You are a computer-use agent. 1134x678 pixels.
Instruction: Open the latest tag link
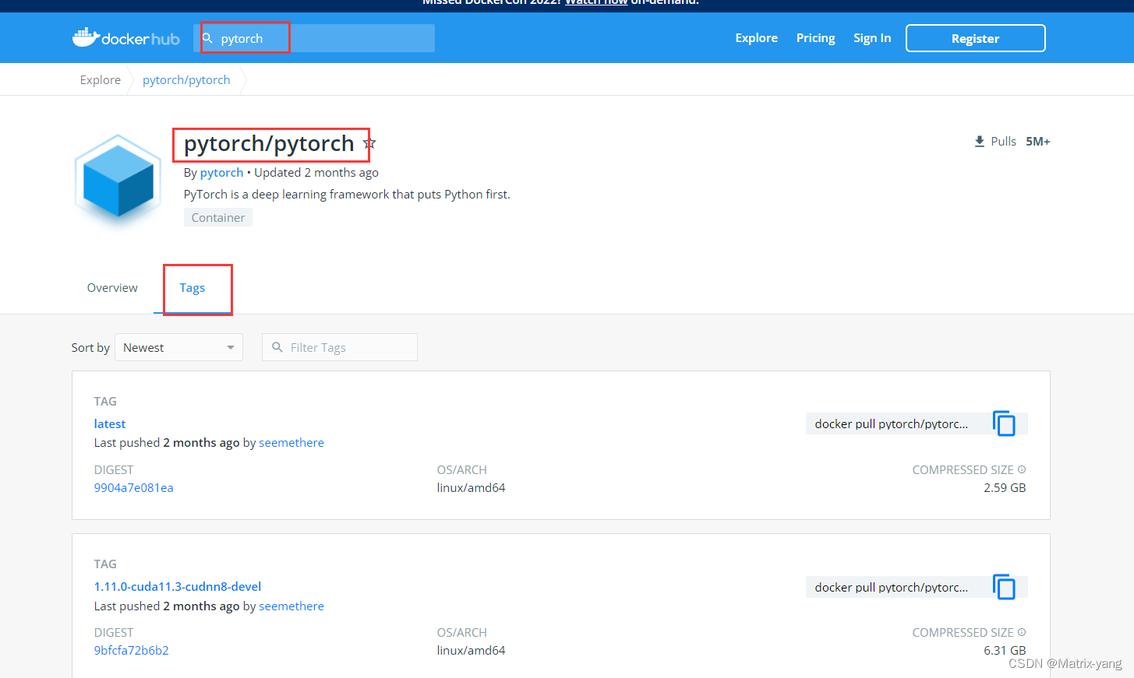coord(110,423)
